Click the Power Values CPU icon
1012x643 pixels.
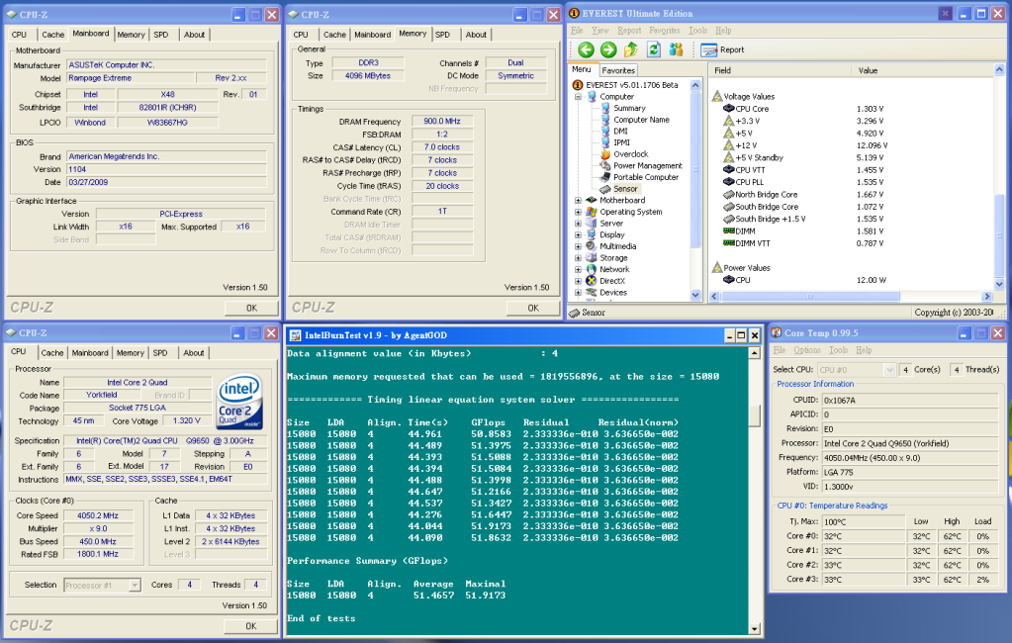729,280
